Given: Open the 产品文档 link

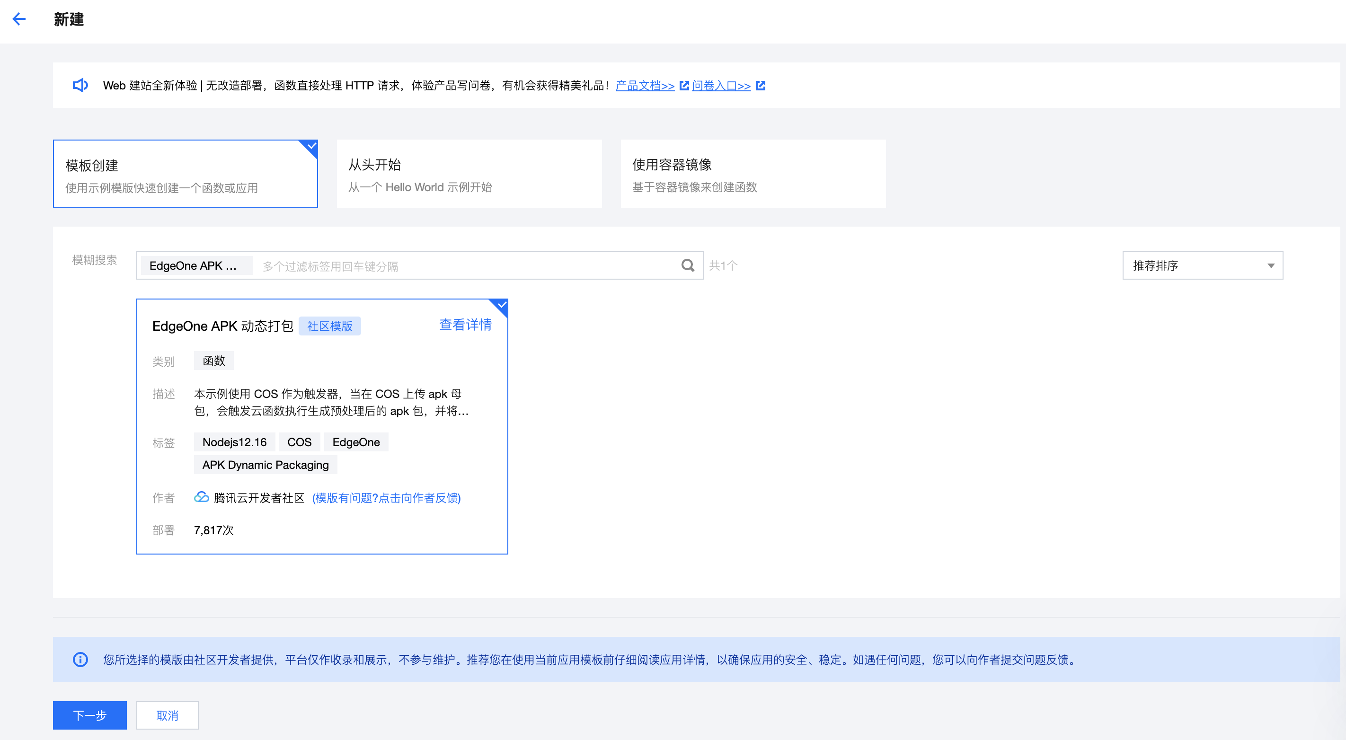Looking at the screenshot, I should (x=645, y=86).
